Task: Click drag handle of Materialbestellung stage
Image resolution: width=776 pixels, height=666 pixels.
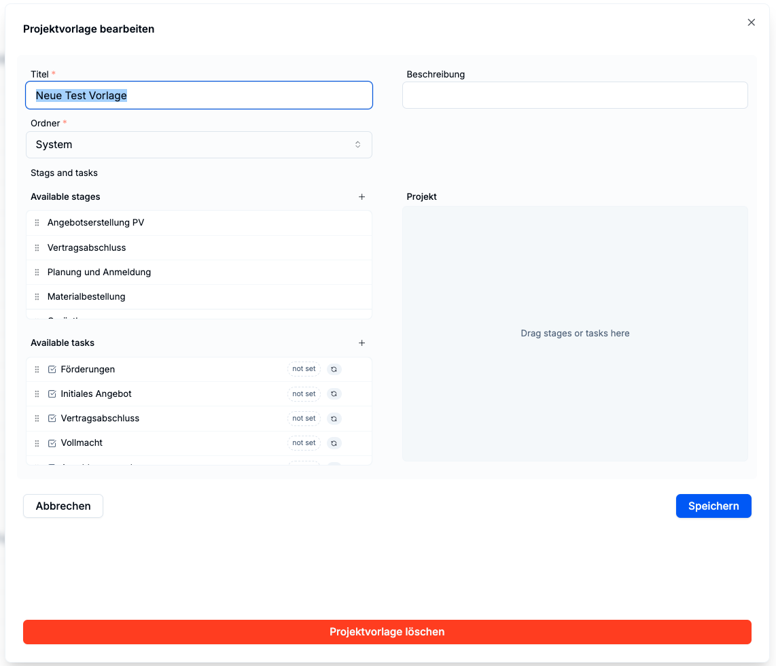Action: [37, 297]
